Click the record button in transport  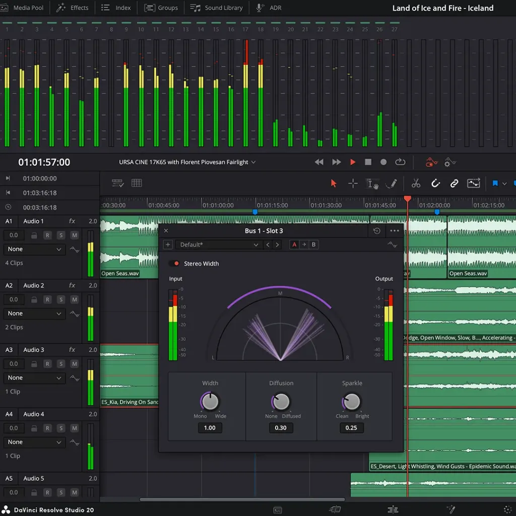(383, 162)
